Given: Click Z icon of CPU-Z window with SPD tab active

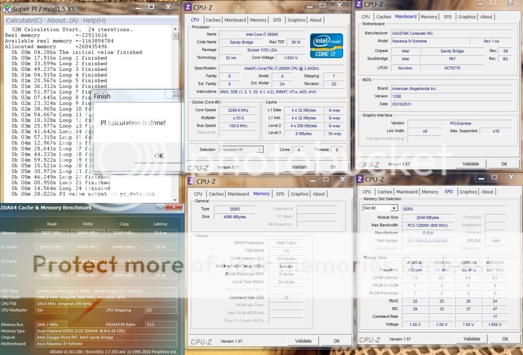Looking at the screenshot, I should pyautogui.click(x=360, y=179).
